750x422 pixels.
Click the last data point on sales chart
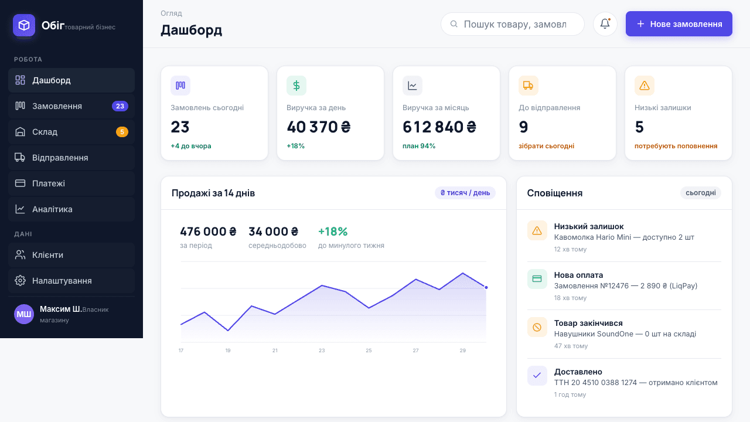(x=486, y=287)
